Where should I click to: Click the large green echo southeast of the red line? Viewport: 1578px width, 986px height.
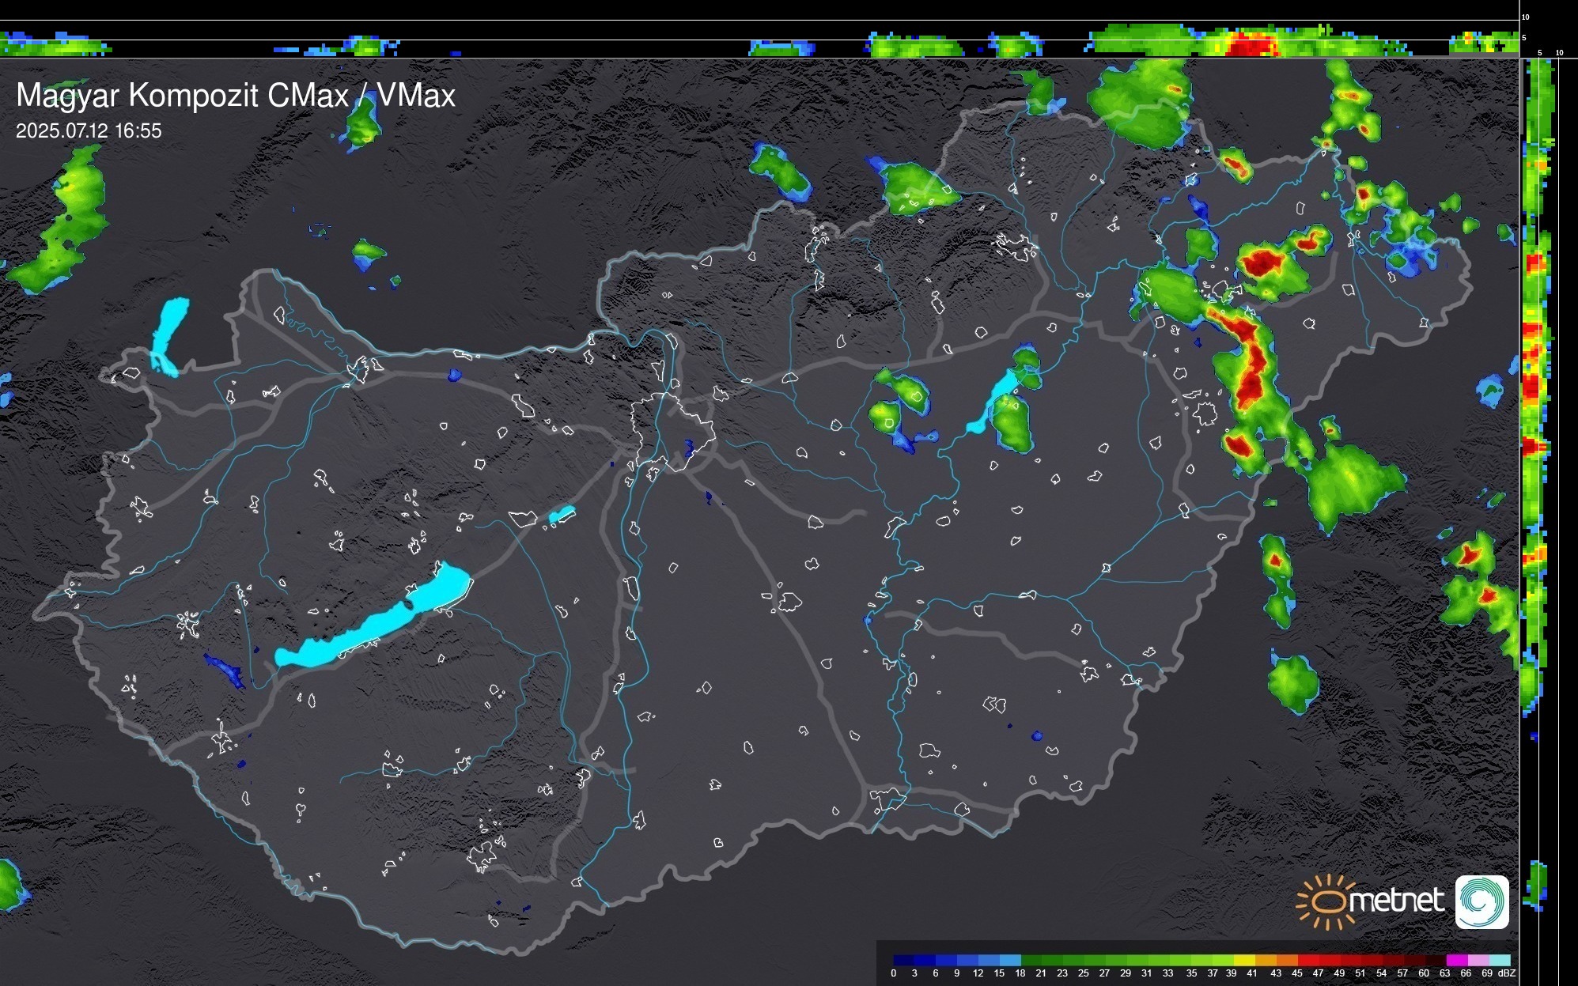(x=1347, y=481)
